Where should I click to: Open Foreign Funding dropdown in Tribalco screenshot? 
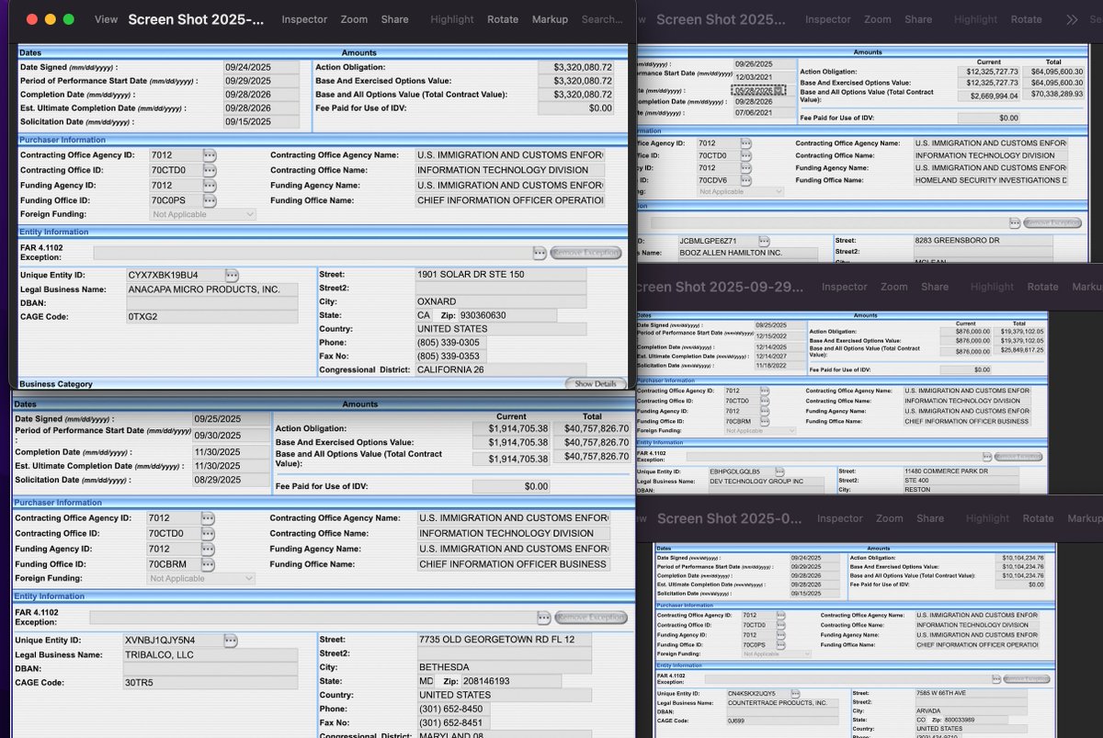[x=200, y=578]
